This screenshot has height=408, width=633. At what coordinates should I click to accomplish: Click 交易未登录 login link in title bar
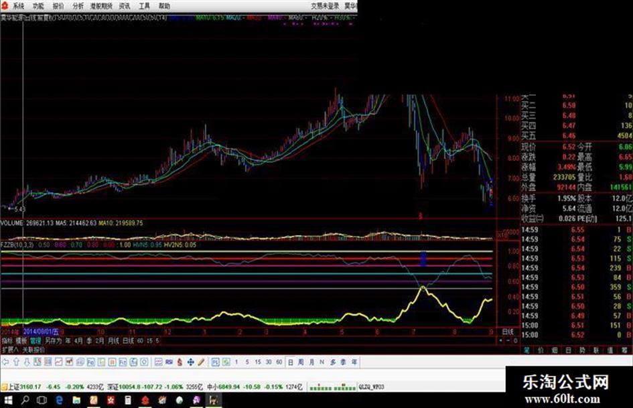325,6
